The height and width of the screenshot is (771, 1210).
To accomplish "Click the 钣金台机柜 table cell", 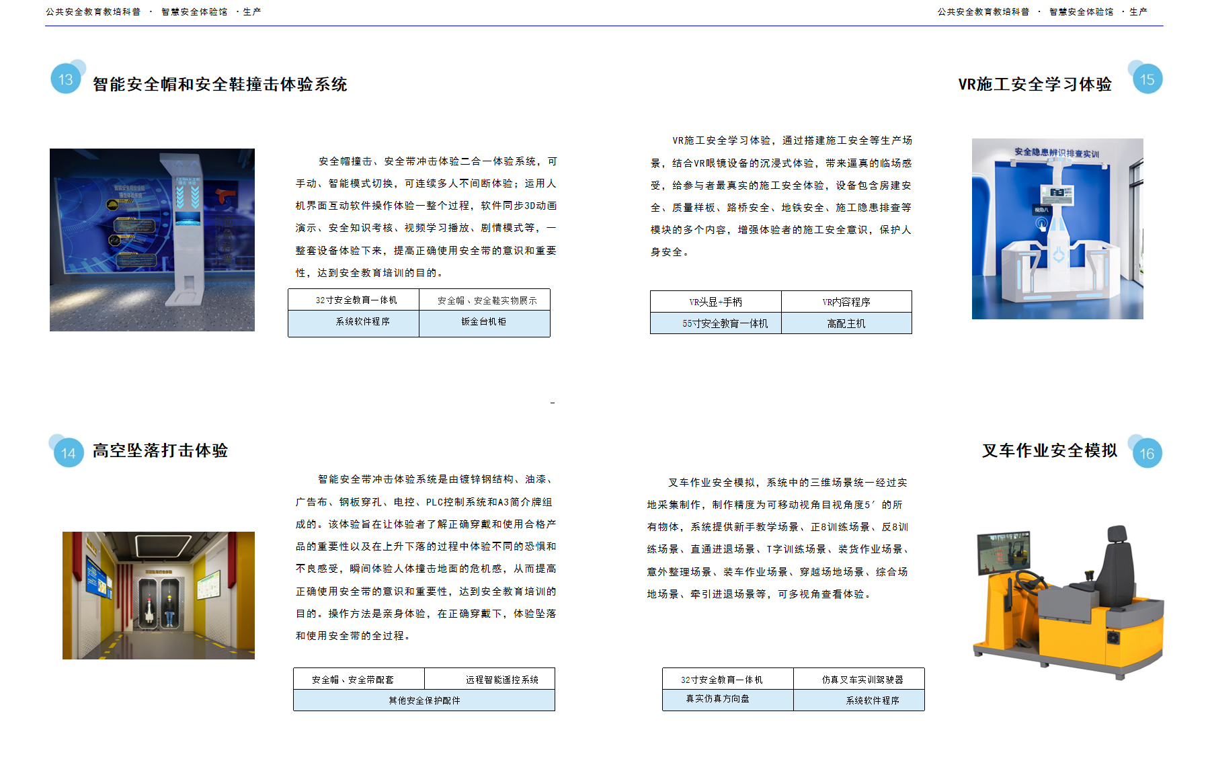I will [484, 322].
